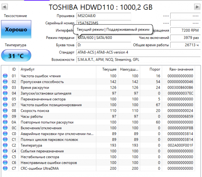Select the row text Пропускная способность
Screen dimensions: 202x177
pyautogui.click(x=42, y=82)
